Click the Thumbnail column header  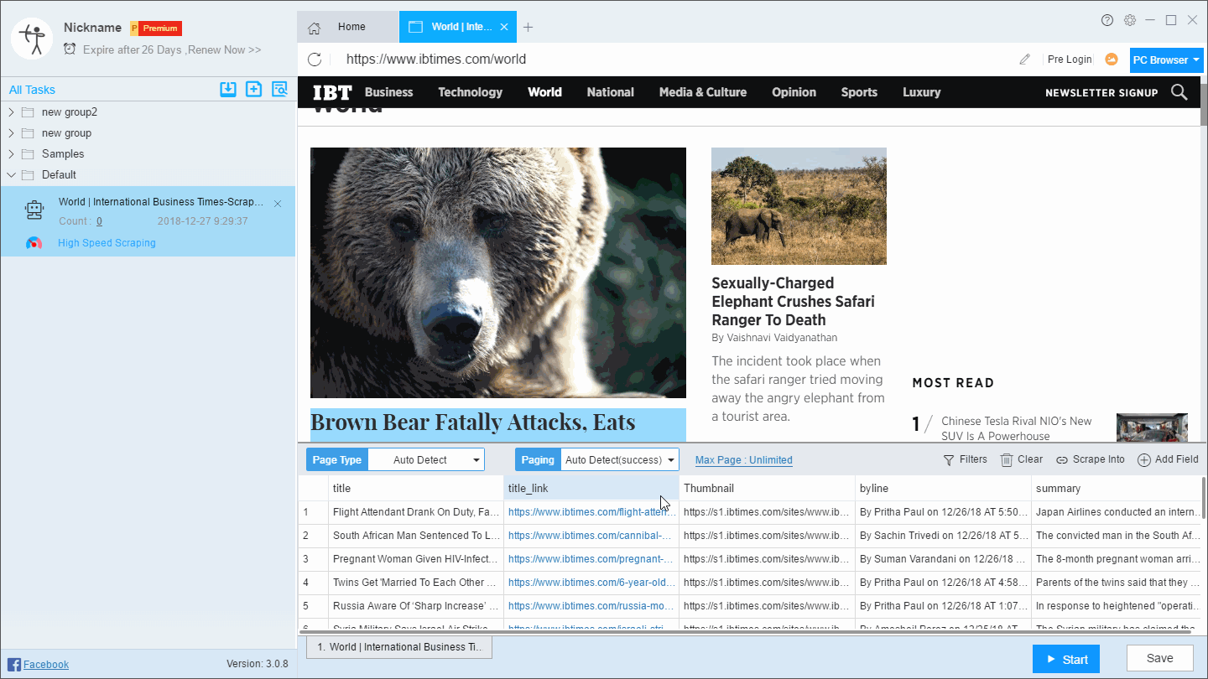point(767,488)
